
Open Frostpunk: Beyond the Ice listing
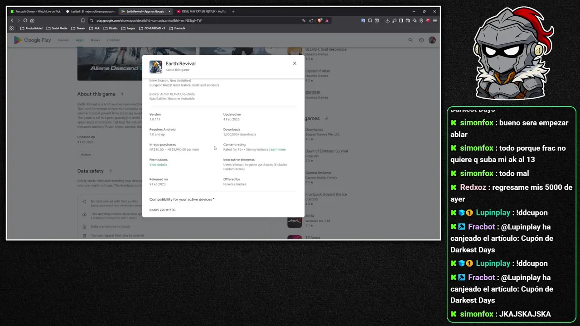[x=326, y=194]
